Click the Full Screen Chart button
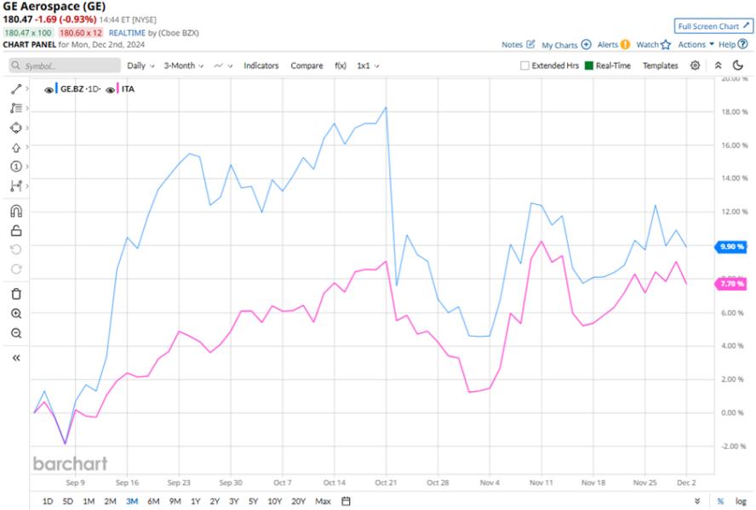 tap(713, 26)
